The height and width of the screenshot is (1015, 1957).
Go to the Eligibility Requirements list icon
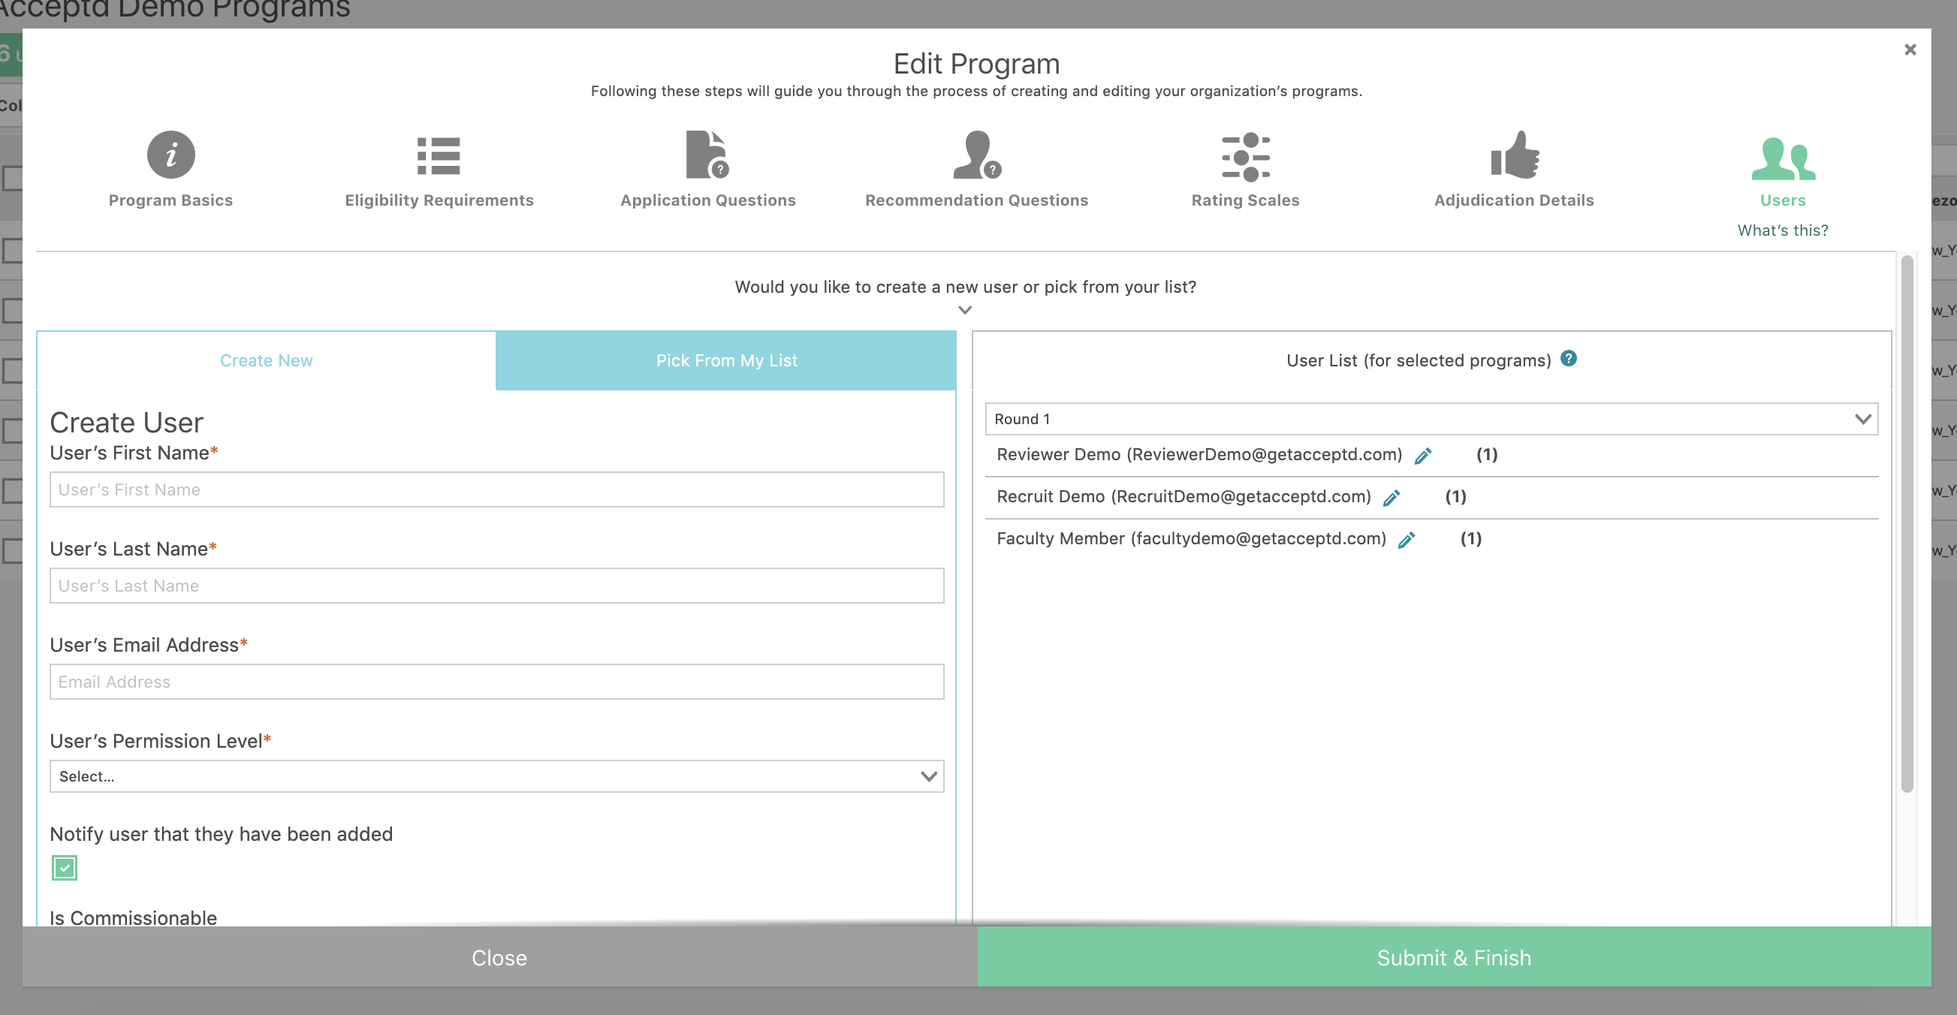(x=439, y=155)
